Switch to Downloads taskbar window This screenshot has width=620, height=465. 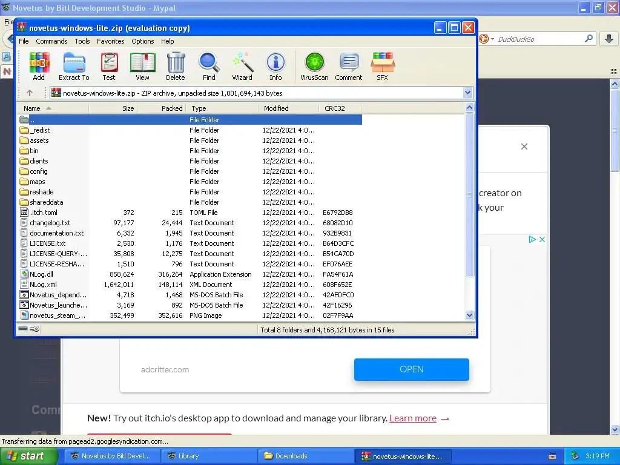305,456
